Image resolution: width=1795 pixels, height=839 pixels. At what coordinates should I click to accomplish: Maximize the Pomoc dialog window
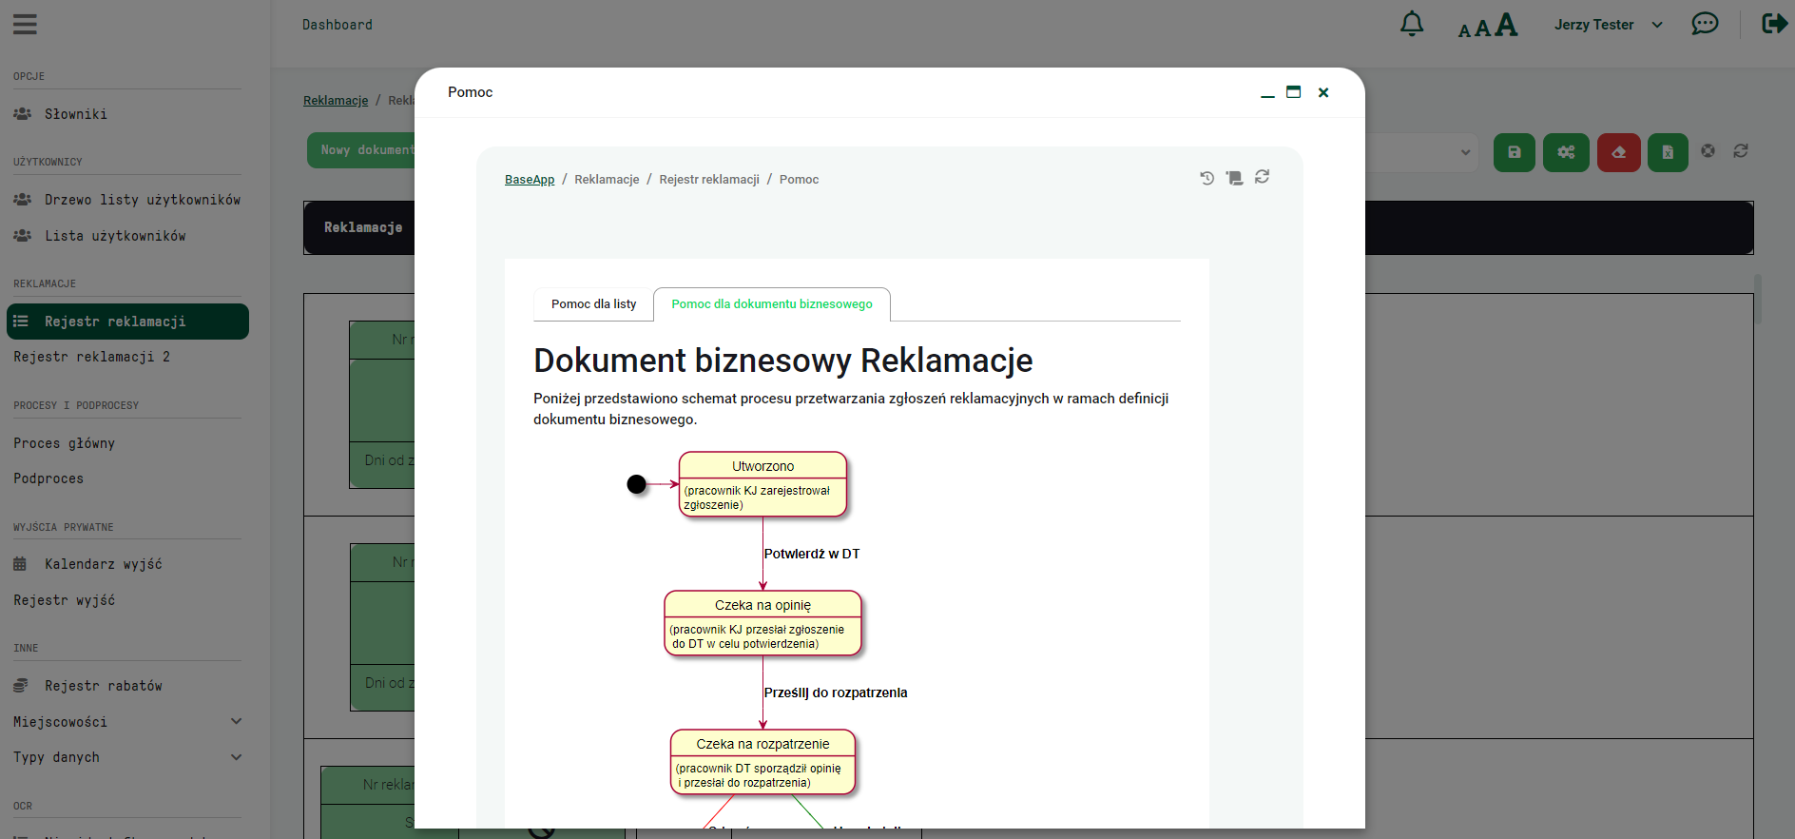(x=1293, y=92)
